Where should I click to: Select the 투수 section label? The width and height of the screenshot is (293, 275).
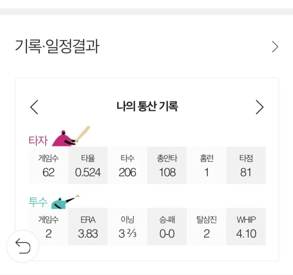[x=38, y=202]
